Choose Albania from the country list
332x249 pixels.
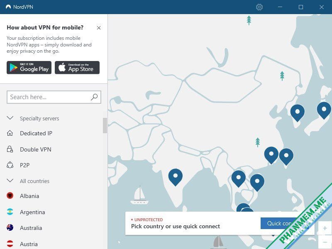point(29,196)
